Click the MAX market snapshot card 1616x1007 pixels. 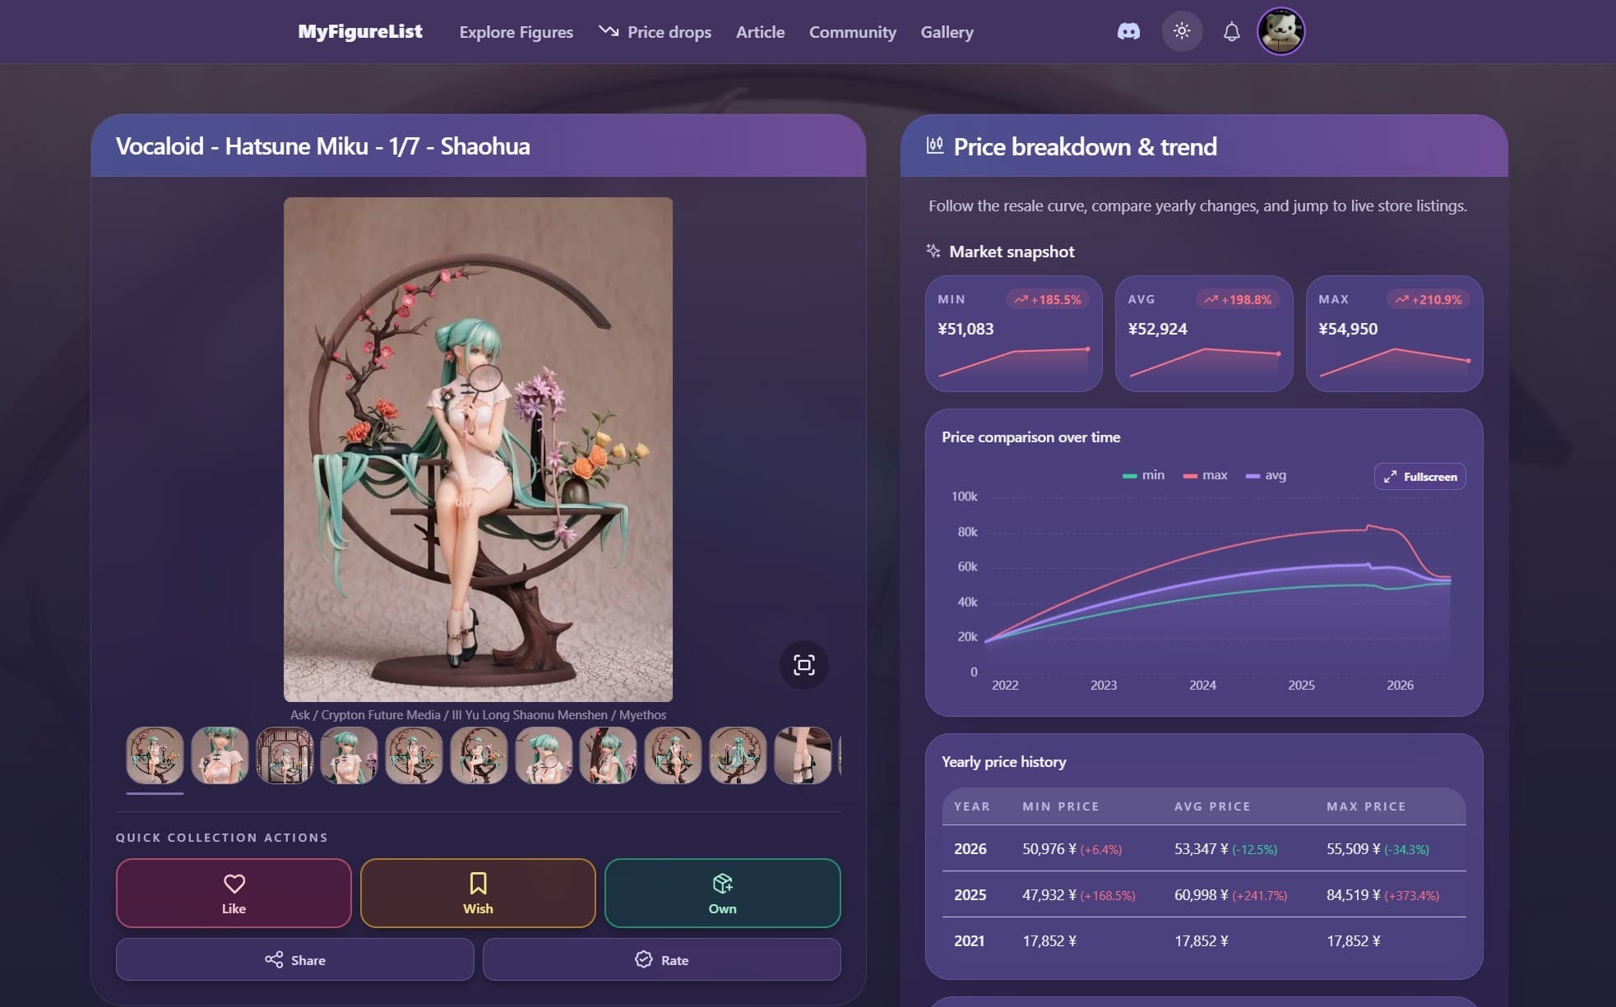1394,334
